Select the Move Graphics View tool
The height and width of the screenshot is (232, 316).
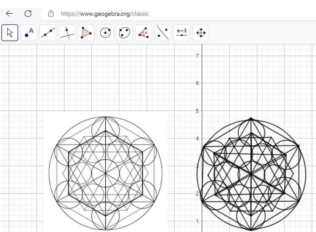point(201,33)
